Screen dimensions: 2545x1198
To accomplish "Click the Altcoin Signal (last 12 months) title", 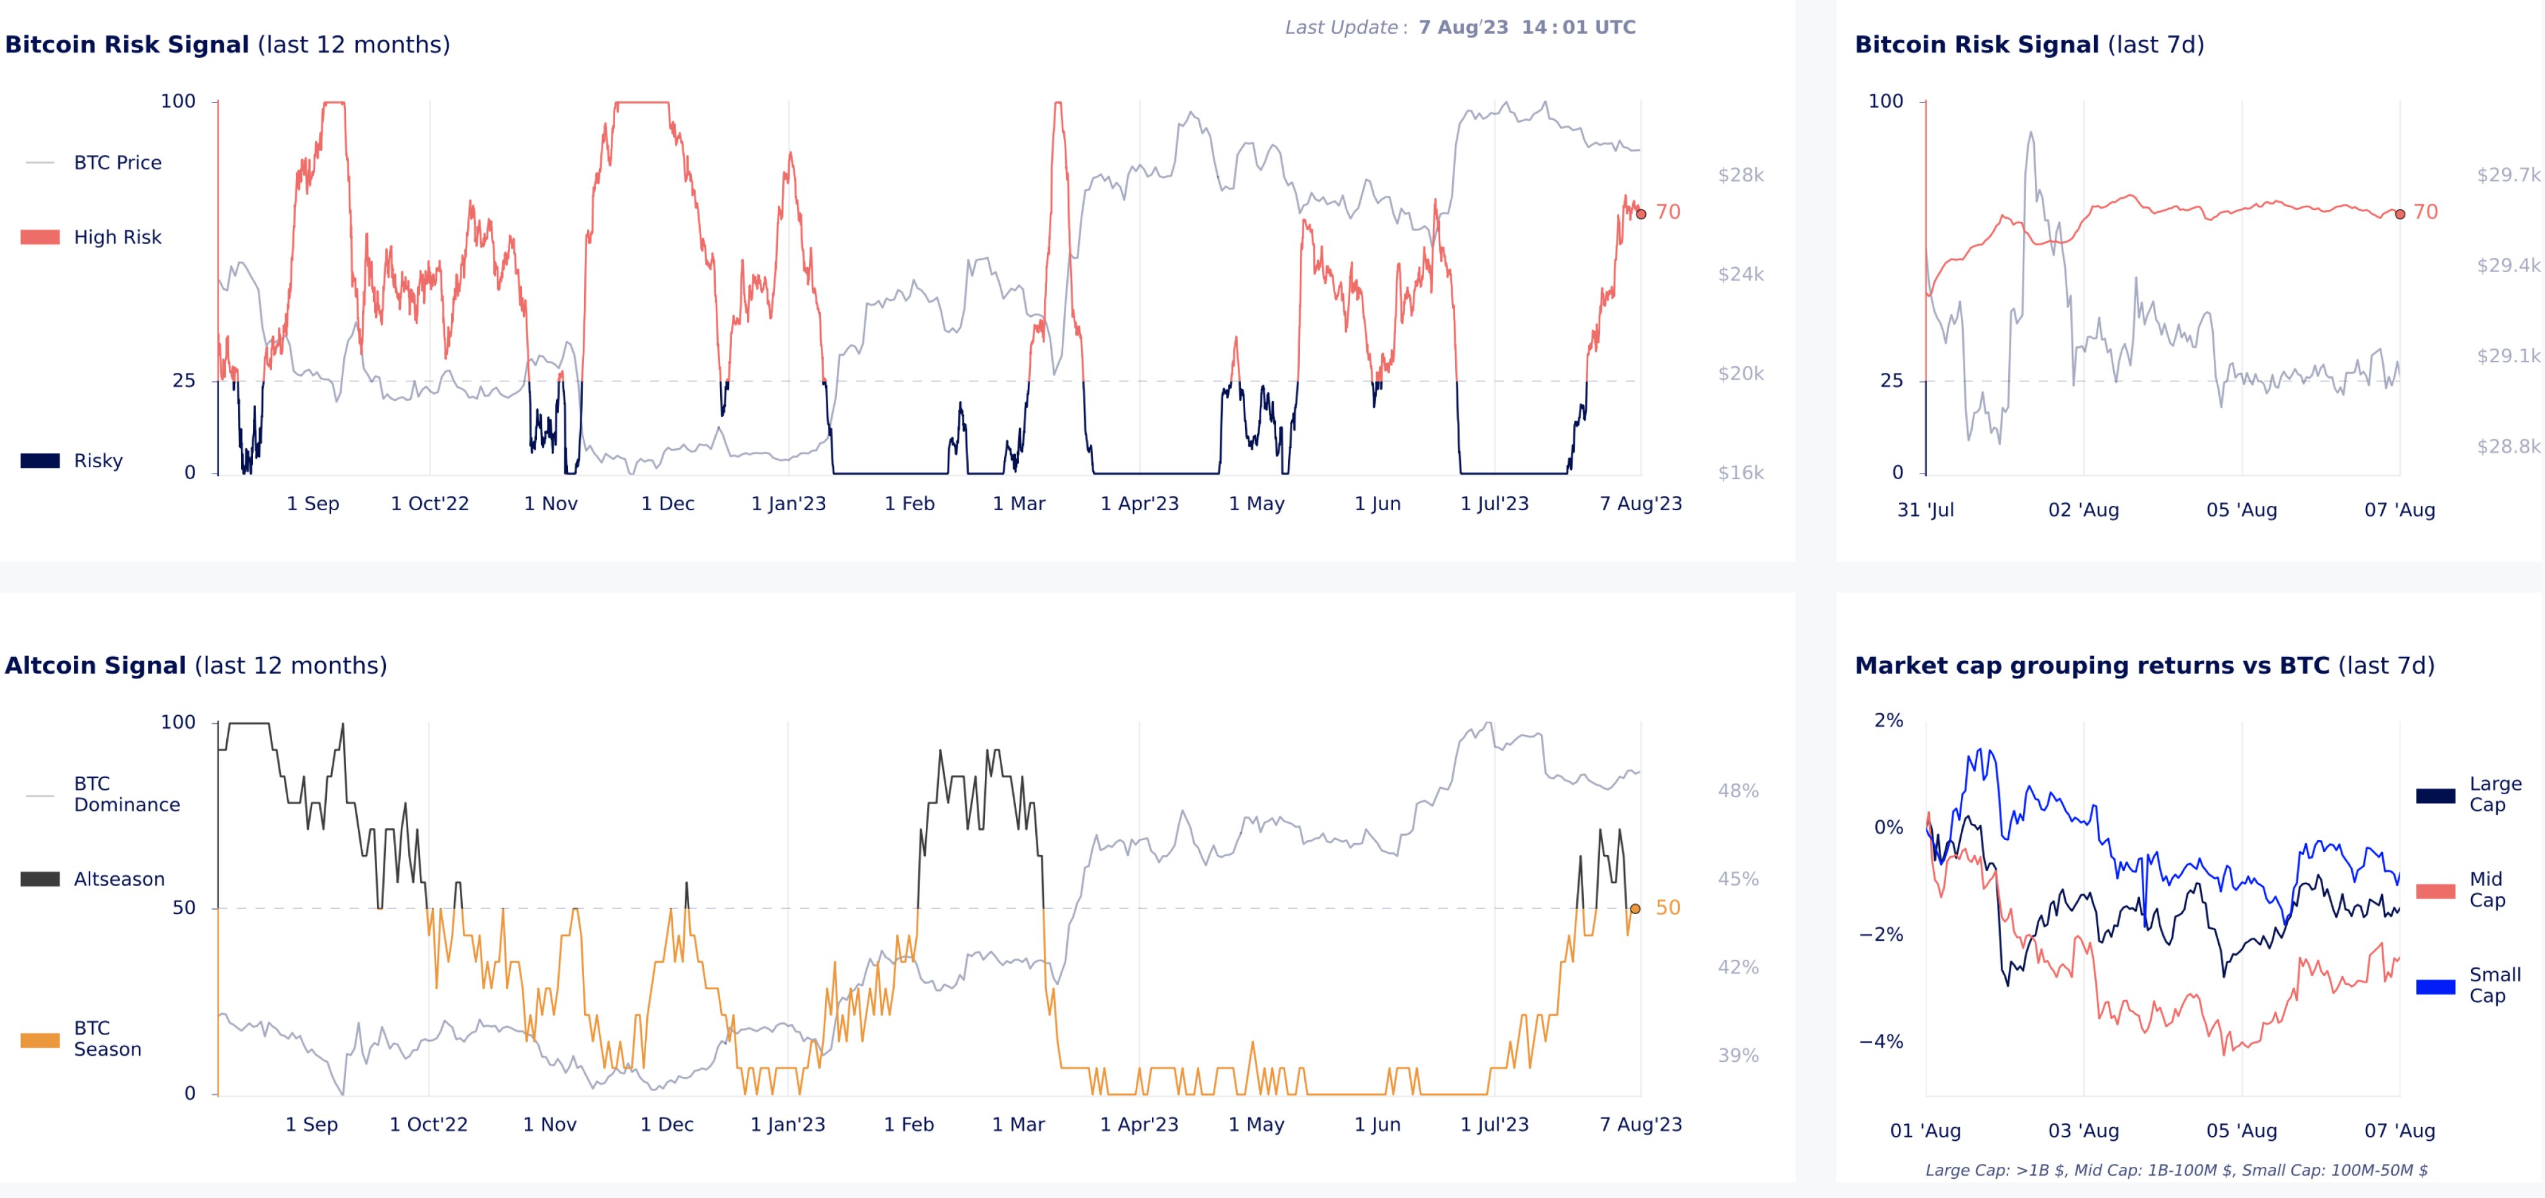I will [196, 665].
